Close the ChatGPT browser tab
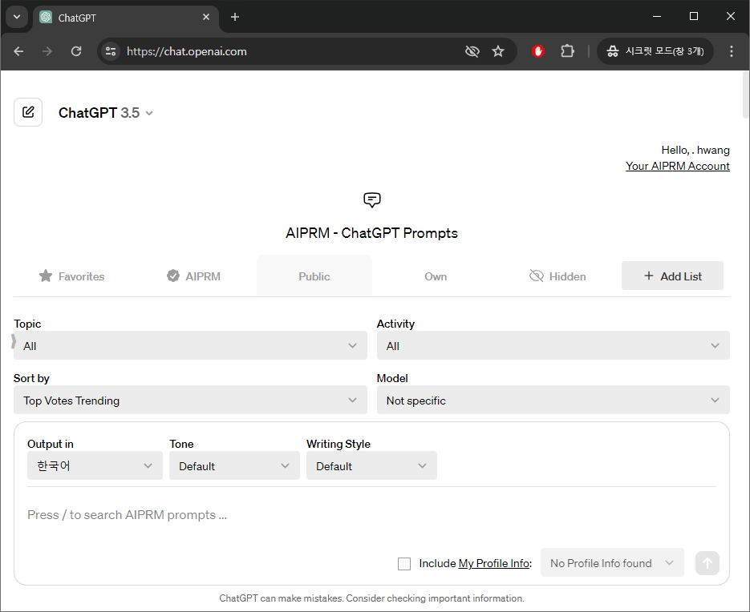This screenshot has width=750, height=612. click(206, 17)
